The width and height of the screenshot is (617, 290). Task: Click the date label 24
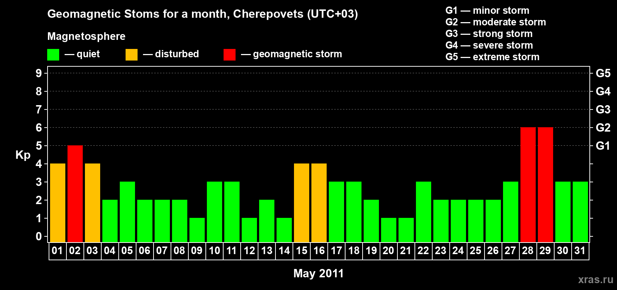(x=458, y=250)
